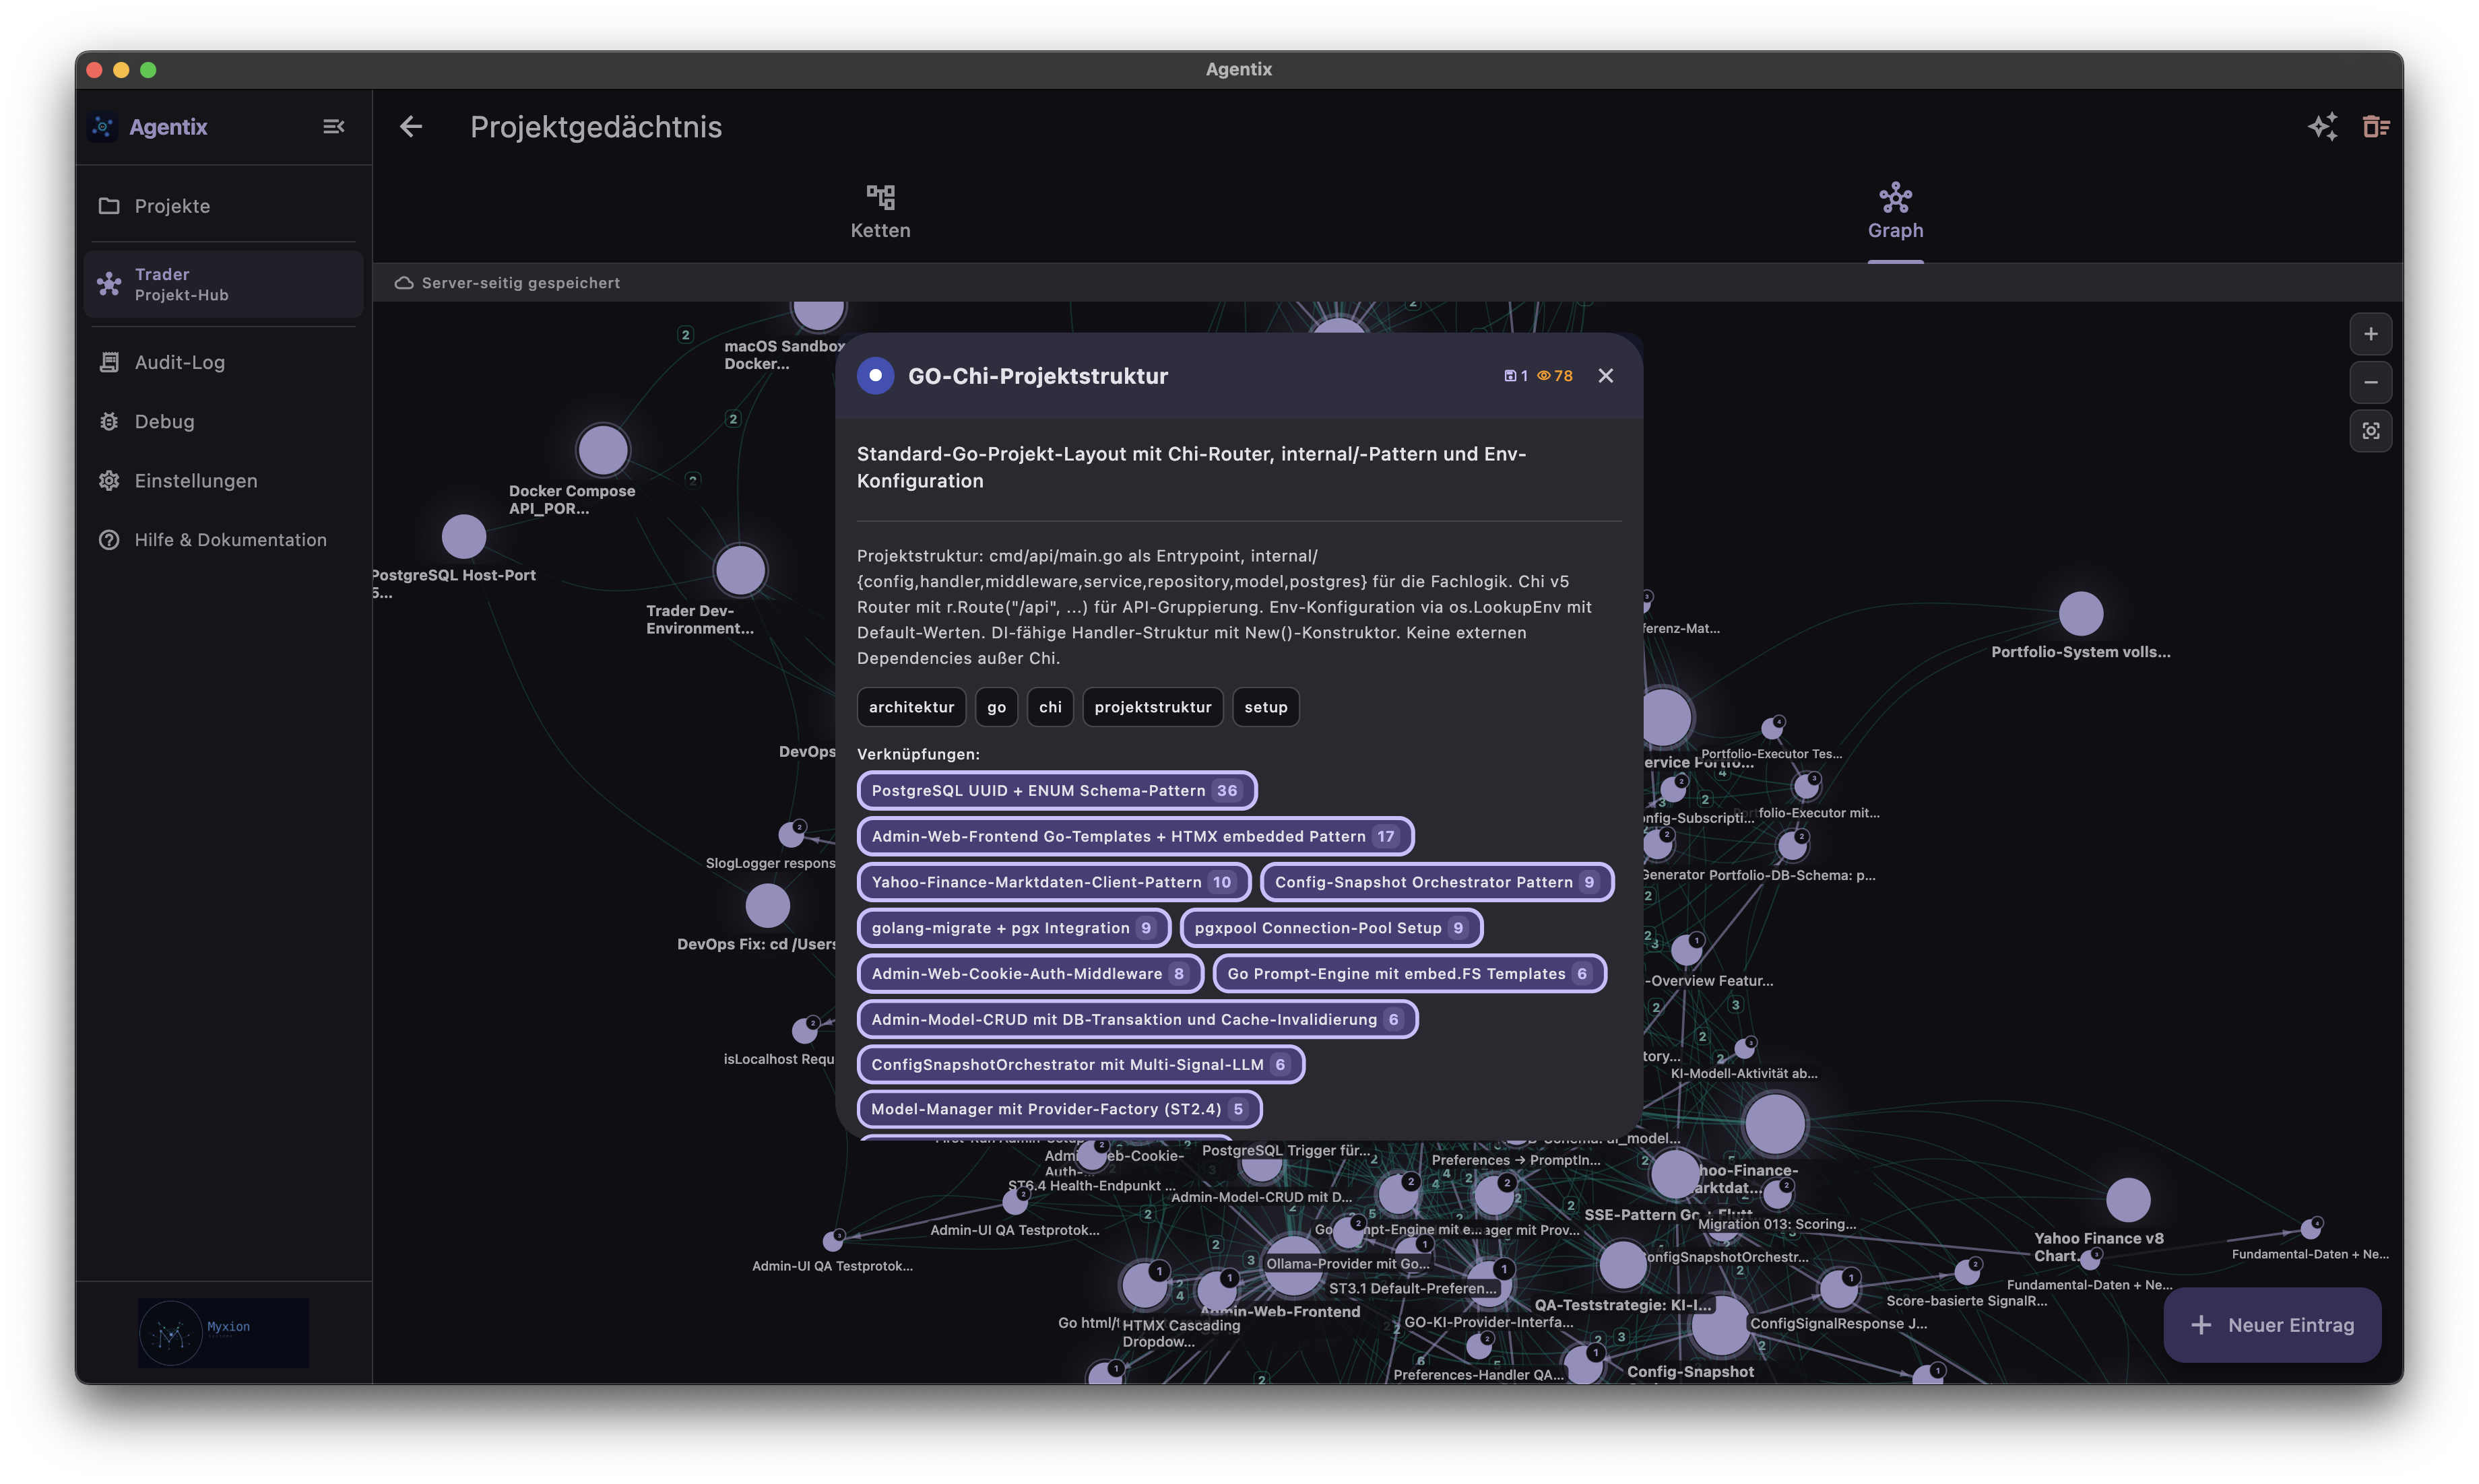This screenshot has height=1484, width=2479.
Task: Open Hilfe & Dokumentation
Action: [223, 539]
